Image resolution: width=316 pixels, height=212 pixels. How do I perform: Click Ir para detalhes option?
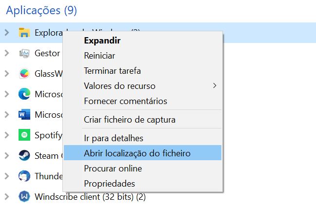click(x=114, y=138)
